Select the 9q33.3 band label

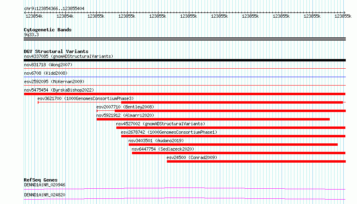point(31,35)
